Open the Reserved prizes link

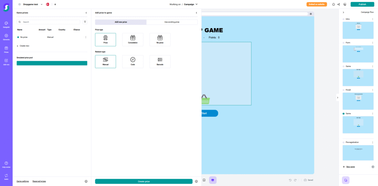pyautogui.click(x=39, y=181)
